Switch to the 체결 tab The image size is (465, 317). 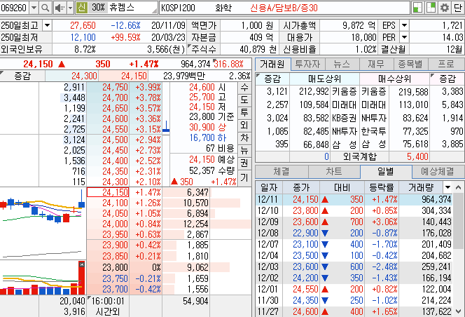pos(282,171)
